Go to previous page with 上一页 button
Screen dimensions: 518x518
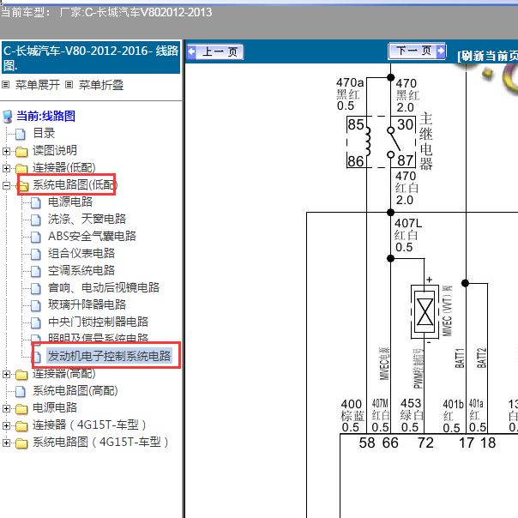[x=215, y=51]
